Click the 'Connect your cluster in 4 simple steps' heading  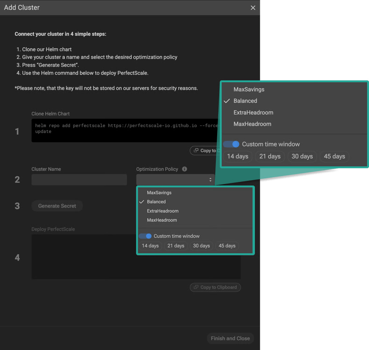[60, 34]
